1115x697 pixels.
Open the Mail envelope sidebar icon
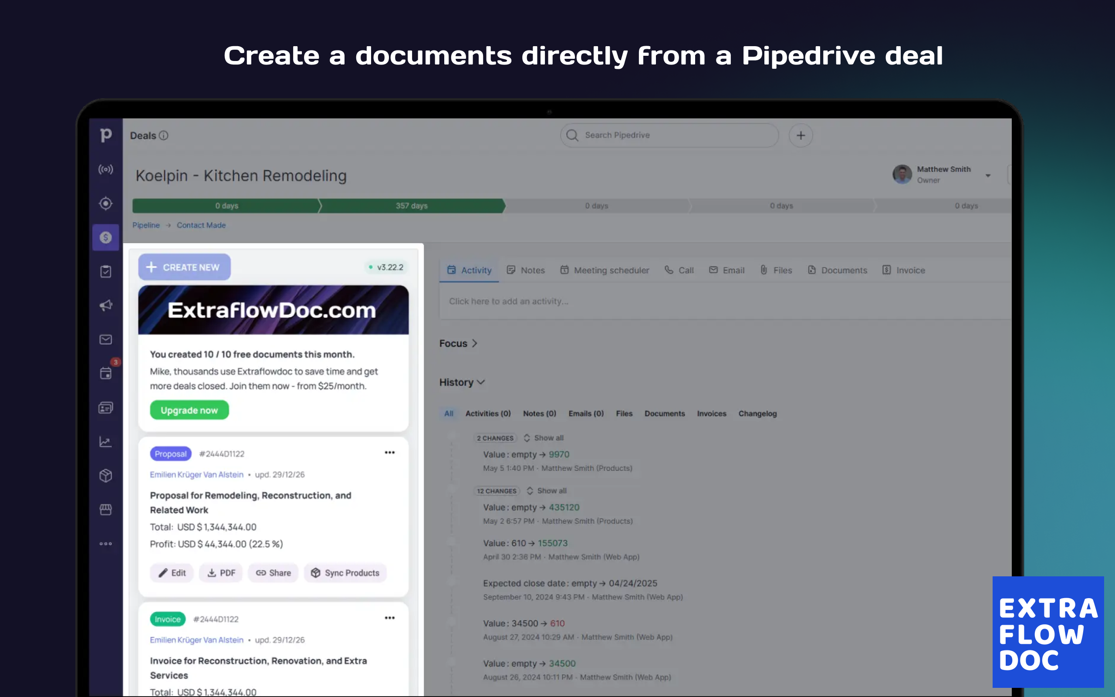(x=105, y=340)
